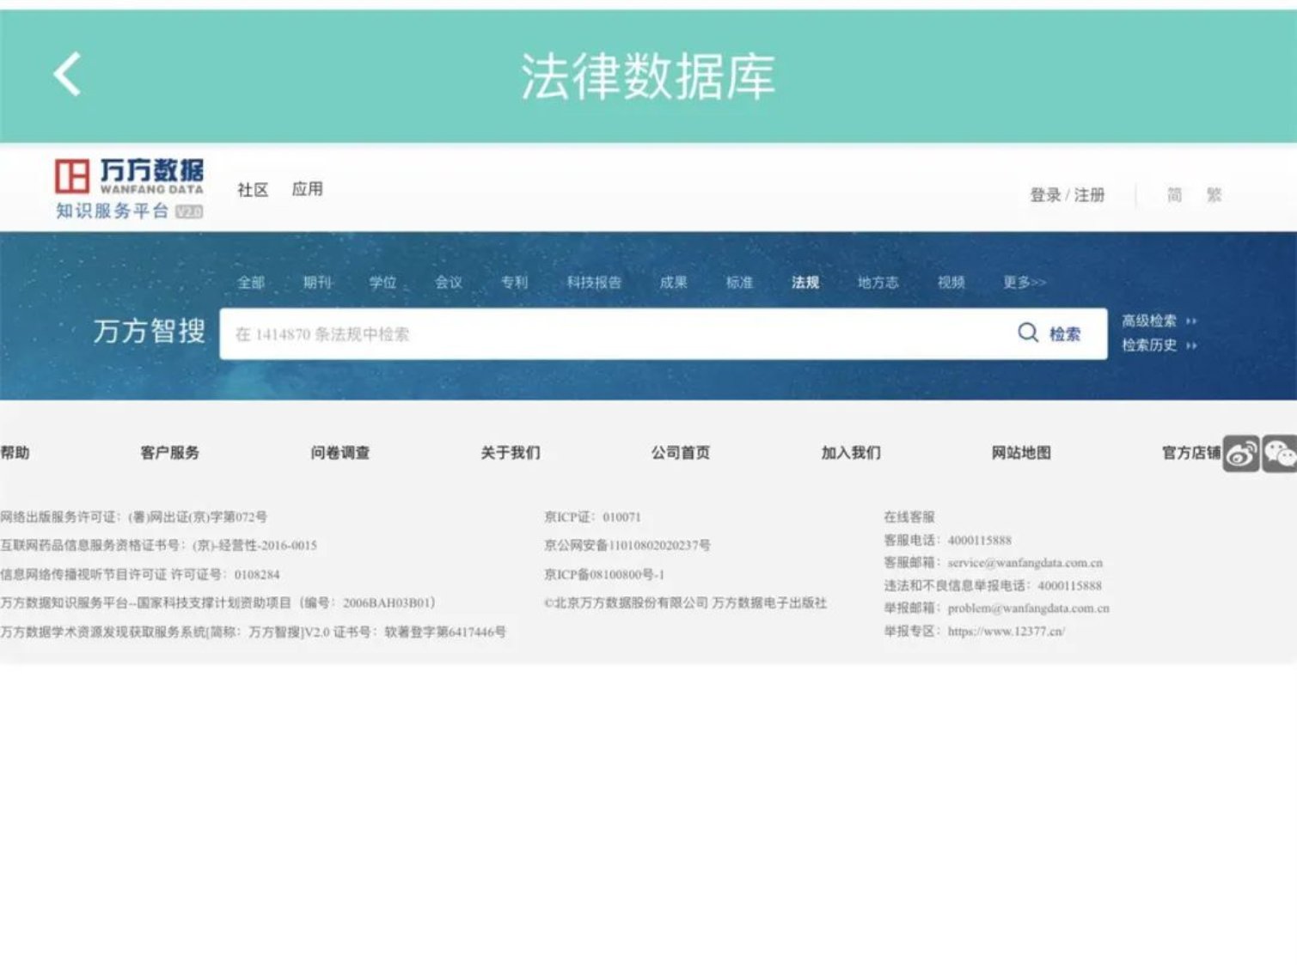
Task: Open the Wanfang Data logo homepage
Action: pos(129,188)
